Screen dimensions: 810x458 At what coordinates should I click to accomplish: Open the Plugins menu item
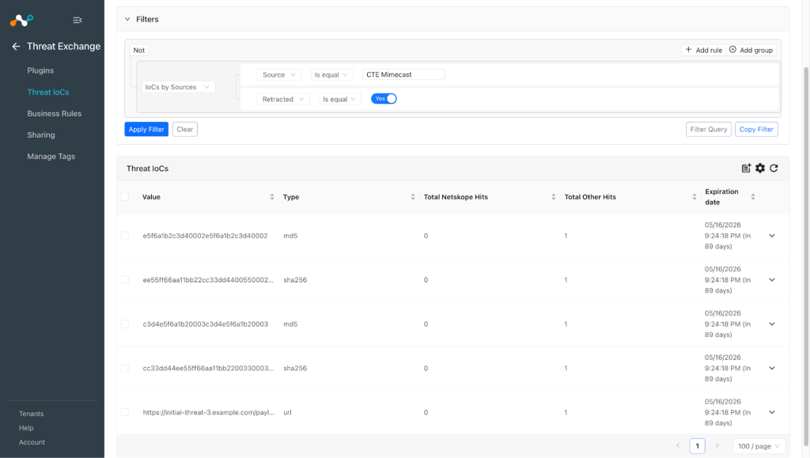coord(40,70)
